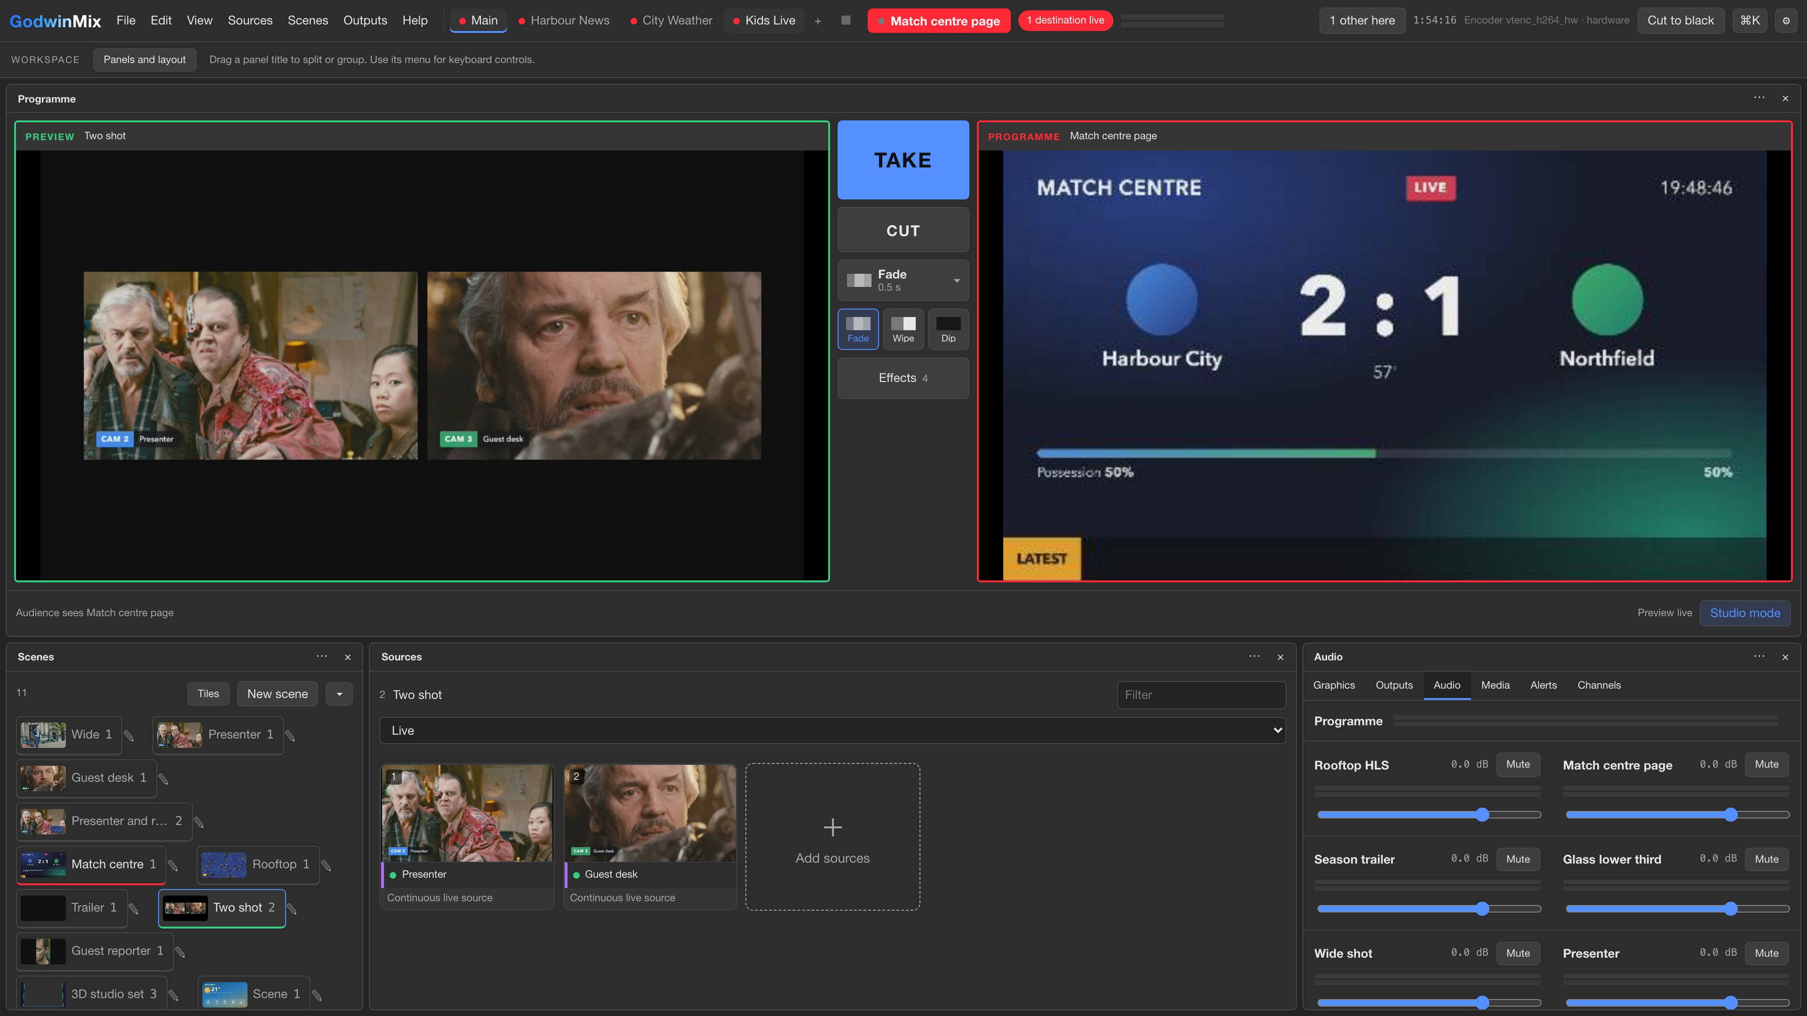Edit the Match centre scene pencil icon

pyautogui.click(x=173, y=865)
